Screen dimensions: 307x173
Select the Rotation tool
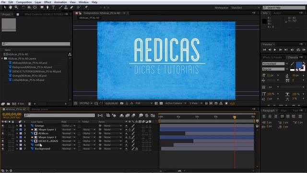click(x=24, y=8)
